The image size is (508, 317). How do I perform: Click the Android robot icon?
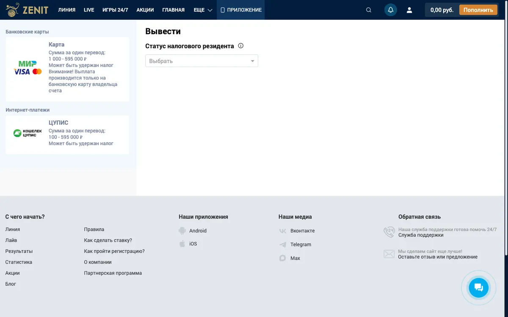pos(182,231)
